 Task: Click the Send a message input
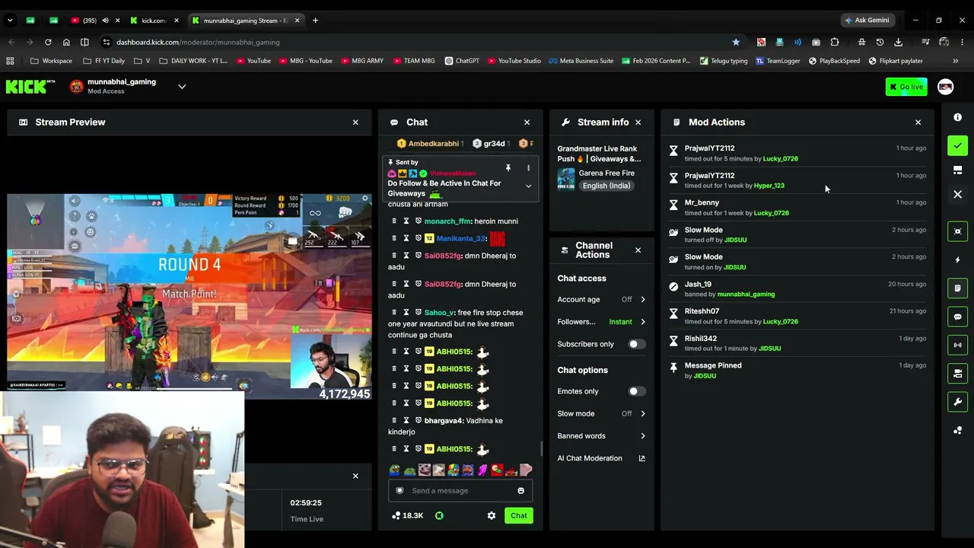(462, 491)
